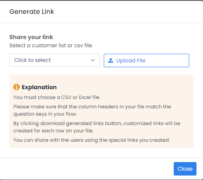Click the upload arrow icon

[x=111, y=60]
